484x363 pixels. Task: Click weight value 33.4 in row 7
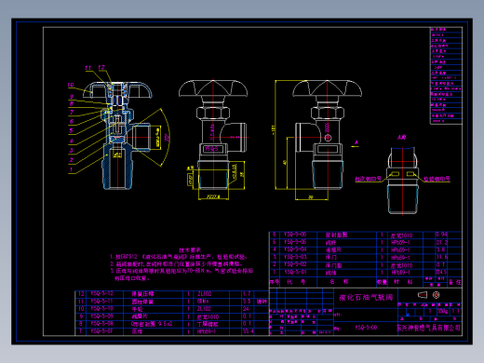[x=249, y=331]
